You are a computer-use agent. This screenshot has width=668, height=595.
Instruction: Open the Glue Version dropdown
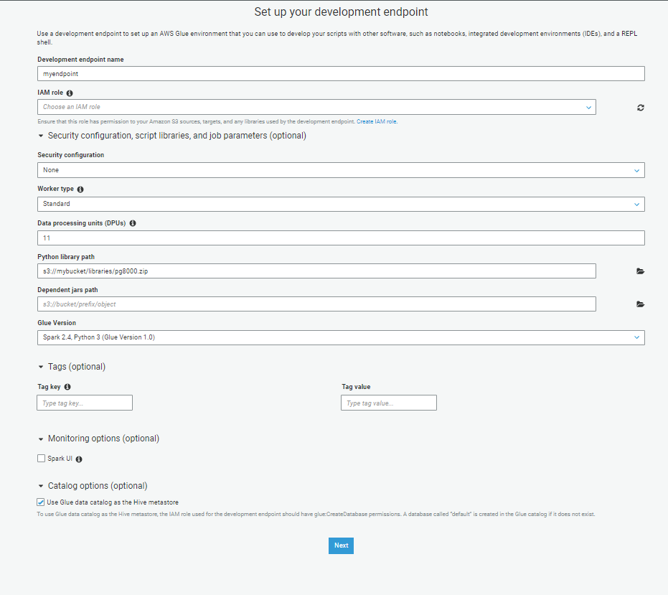[341, 337]
